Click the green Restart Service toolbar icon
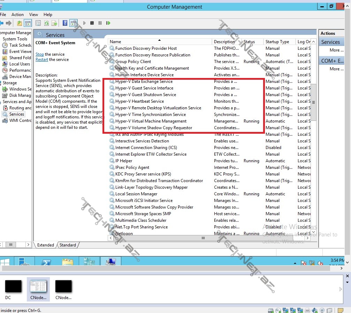This screenshot has width=351, height=313. 108,23
